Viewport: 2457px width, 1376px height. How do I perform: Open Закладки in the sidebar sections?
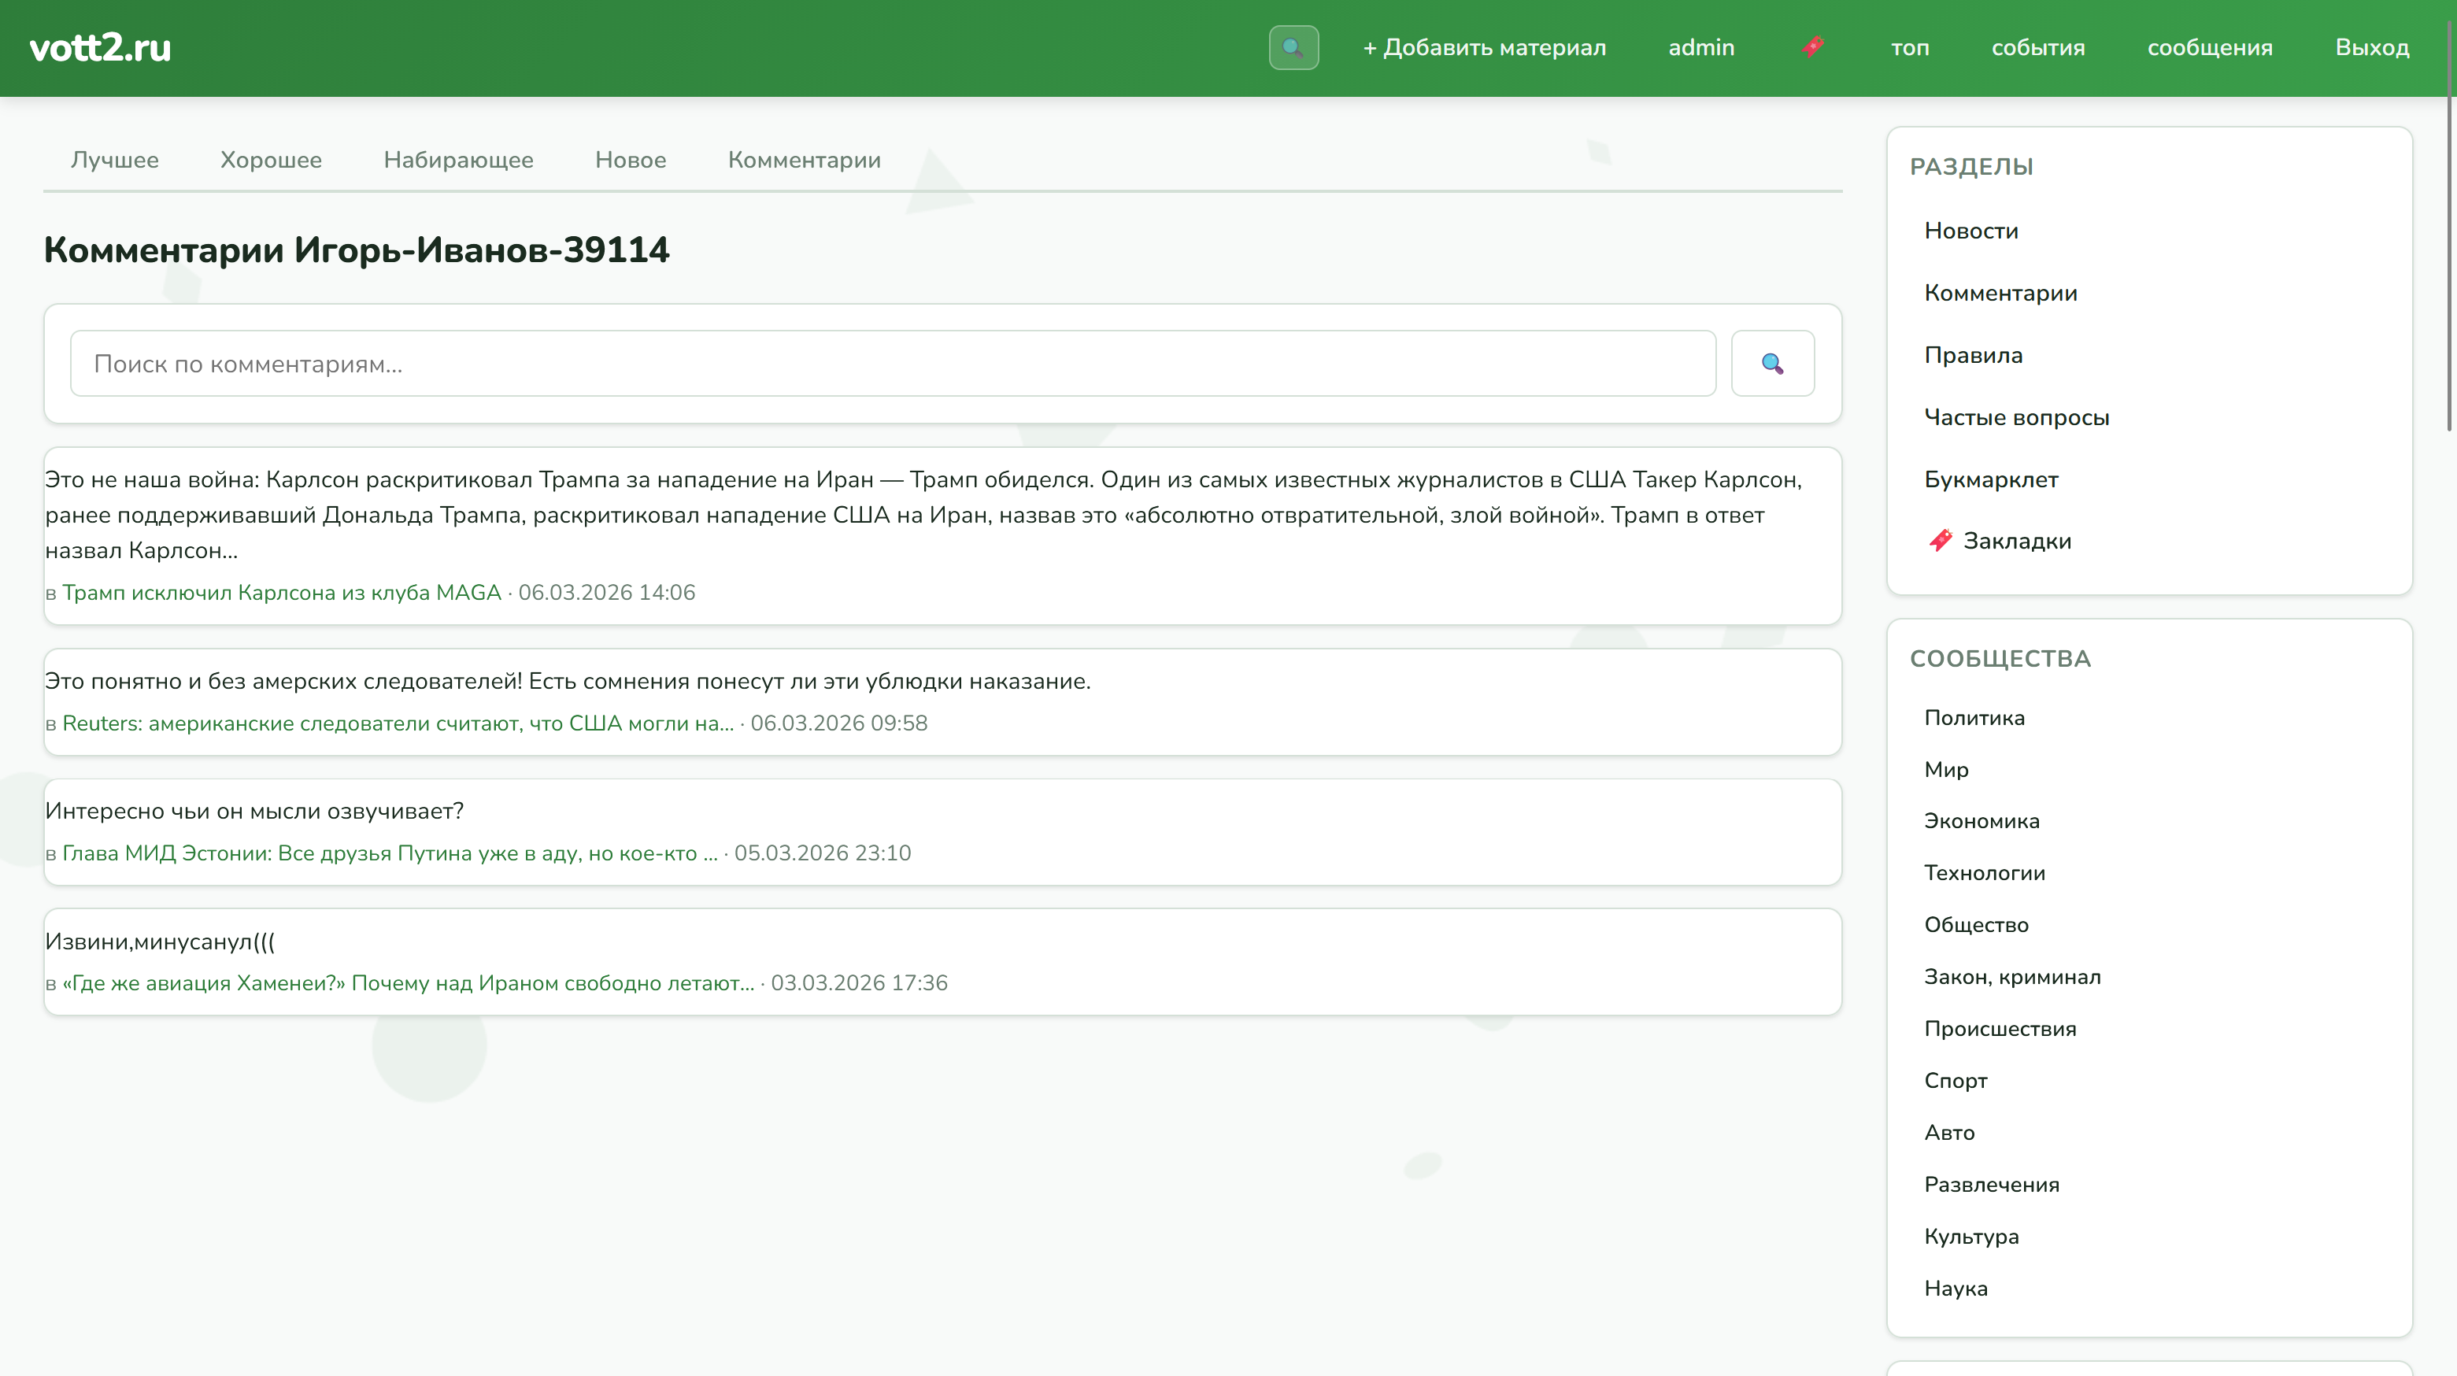tap(2015, 542)
